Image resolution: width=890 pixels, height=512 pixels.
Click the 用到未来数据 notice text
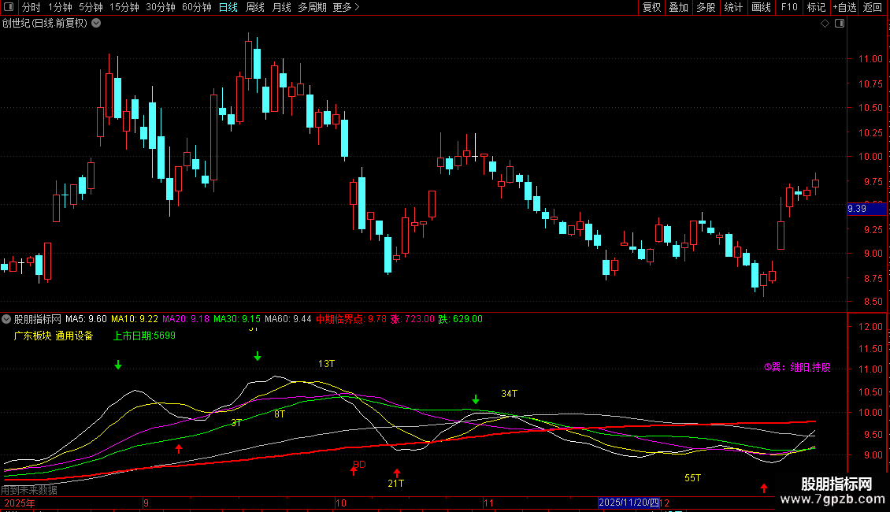(x=29, y=490)
